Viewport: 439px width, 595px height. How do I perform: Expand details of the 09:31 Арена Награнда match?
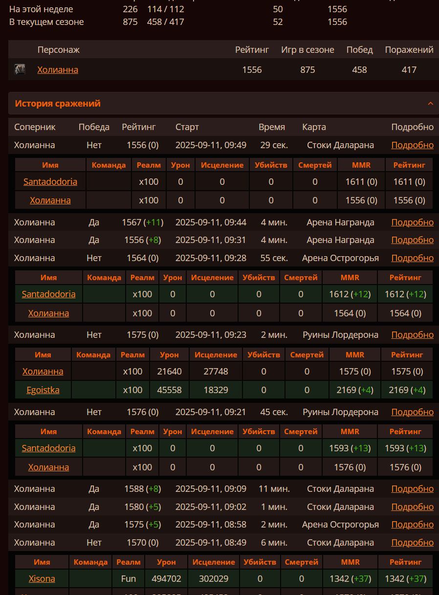(x=412, y=240)
